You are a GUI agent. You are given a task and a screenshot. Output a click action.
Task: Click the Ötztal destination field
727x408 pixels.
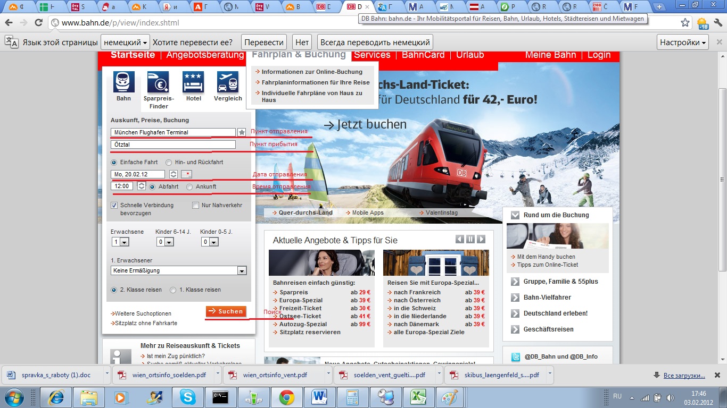point(173,144)
